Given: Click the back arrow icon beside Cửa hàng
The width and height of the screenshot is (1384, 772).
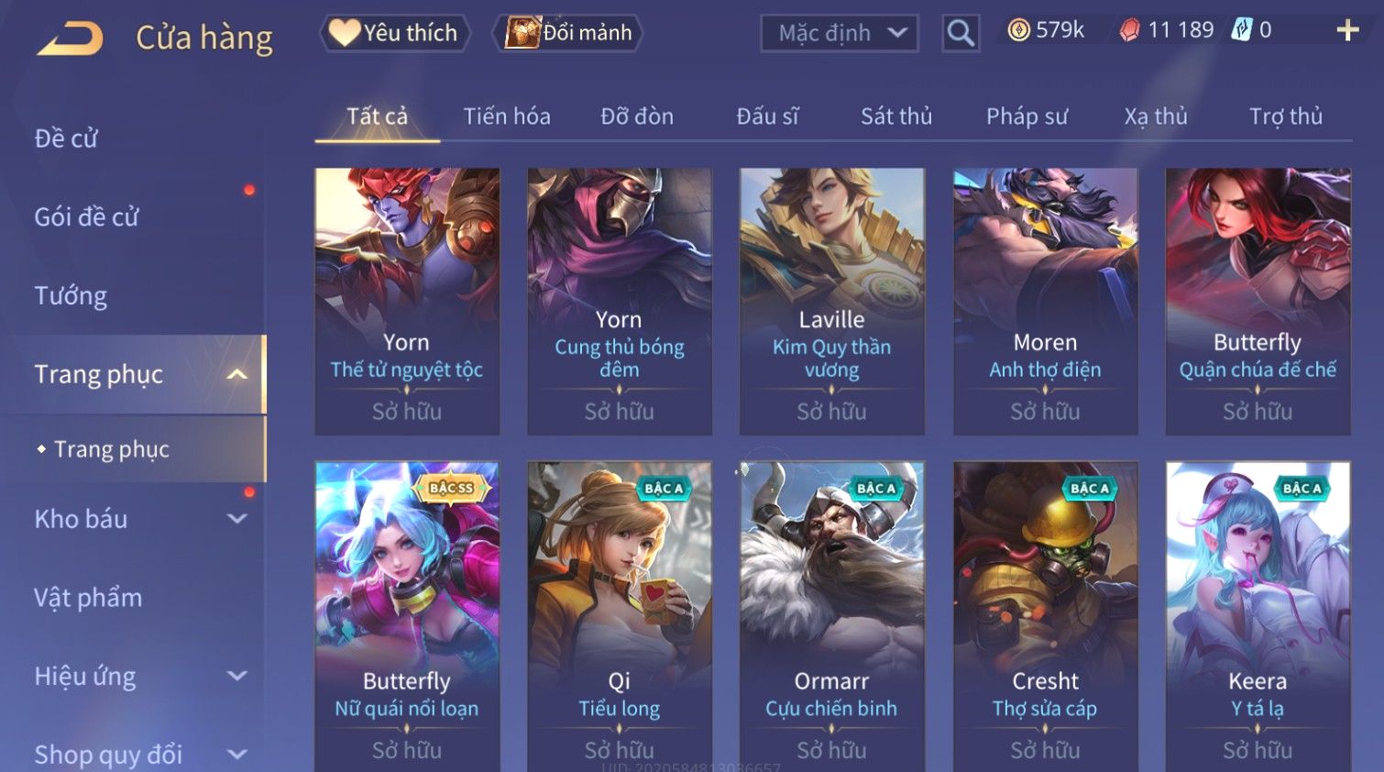Looking at the screenshot, I should 70,39.
